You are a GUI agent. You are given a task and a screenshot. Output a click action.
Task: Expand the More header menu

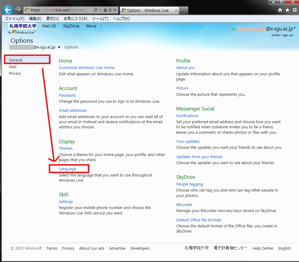[91, 26]
